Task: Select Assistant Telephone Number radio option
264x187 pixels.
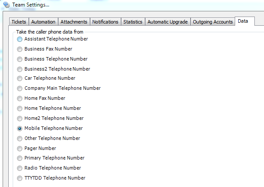Action: (x=20, y=39)
